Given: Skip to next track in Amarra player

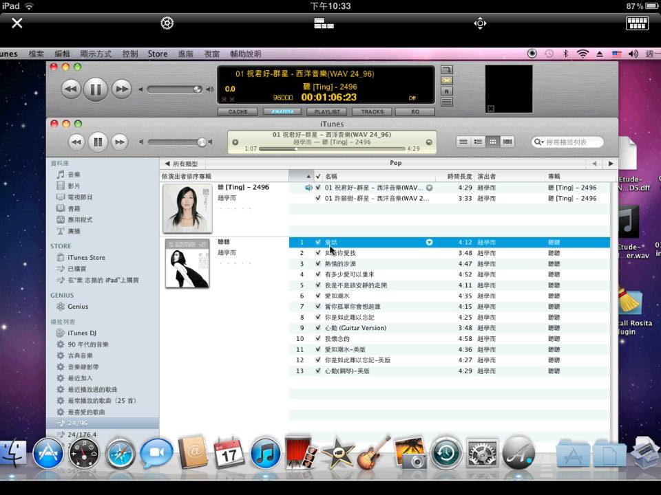Looking at the screenshot, I should [x=121, y=89].
